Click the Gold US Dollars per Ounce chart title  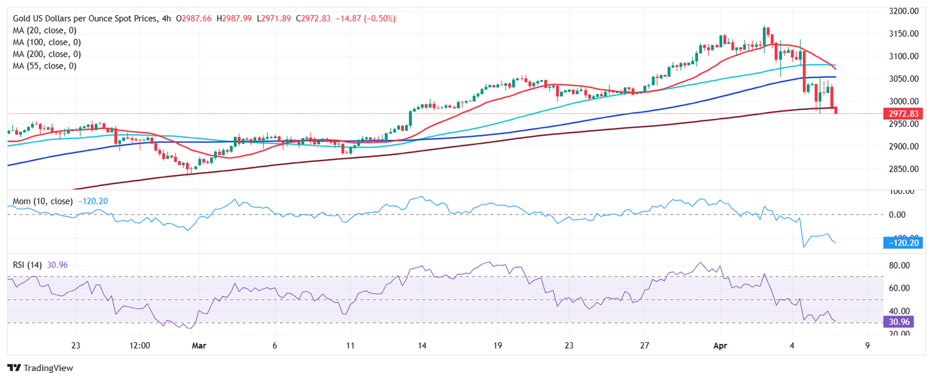(x=85, y=19)
